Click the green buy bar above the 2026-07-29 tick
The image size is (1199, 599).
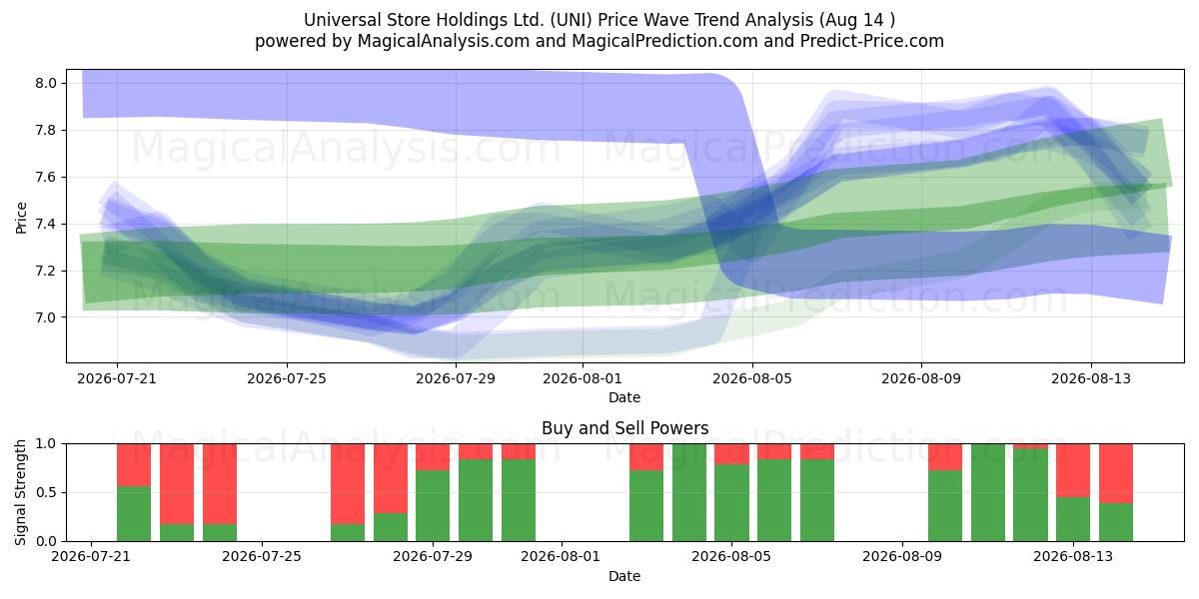pos(433,506)
